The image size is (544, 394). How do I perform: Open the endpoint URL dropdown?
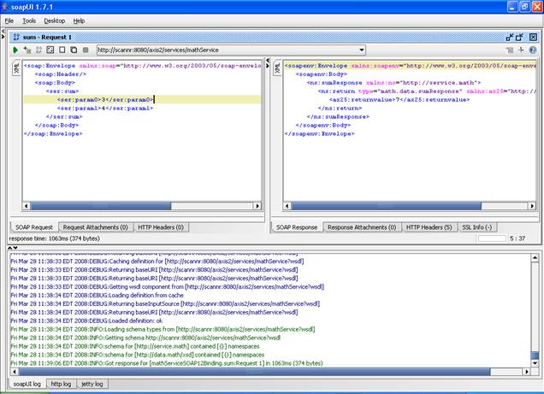[361, 50]
